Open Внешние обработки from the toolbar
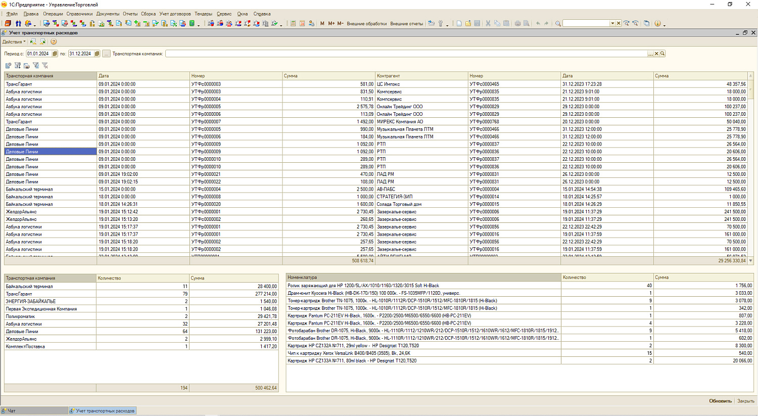Viewport: 758px width, 416px height. click(x=366, y=23)
